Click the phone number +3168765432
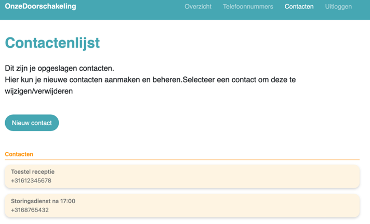370x224 pixels. [30, 210]
